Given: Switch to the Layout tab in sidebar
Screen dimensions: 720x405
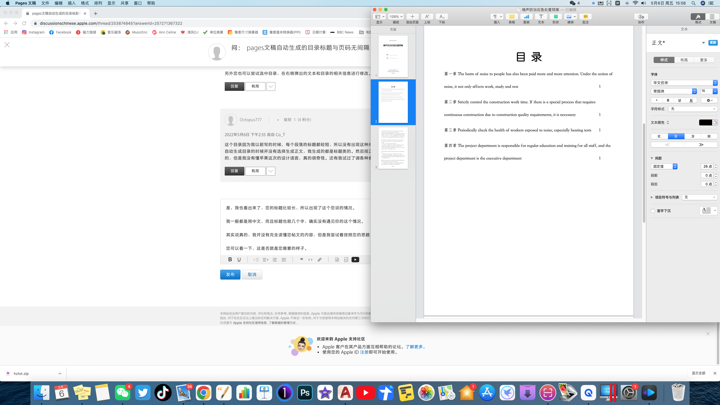Looking at the screenshot, I should point(684,60).
